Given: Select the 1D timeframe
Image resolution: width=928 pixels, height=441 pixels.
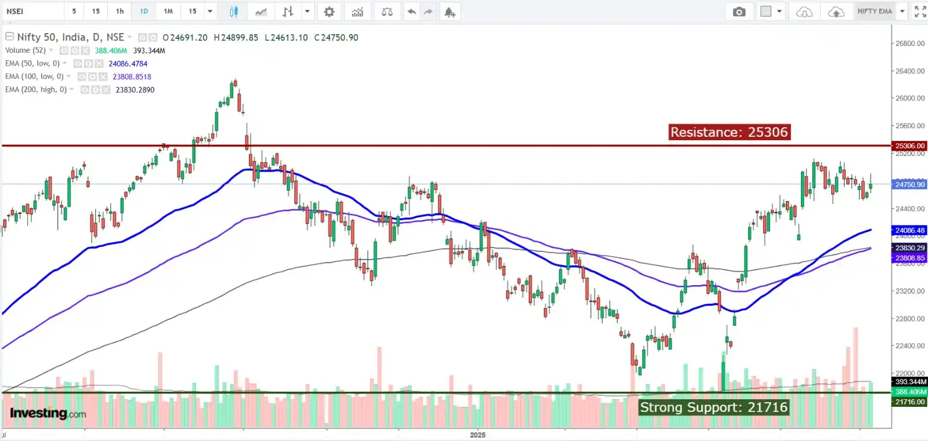Looking at the screenshot, I should 144,12.
